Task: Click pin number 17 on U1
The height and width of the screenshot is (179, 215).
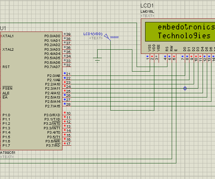Action: tap(68, 144)
